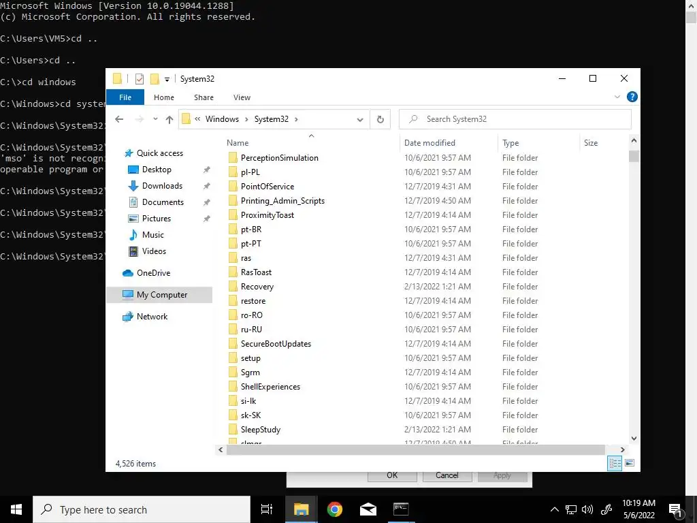Switch to Command Prompt via the taskbar

coord(401,509)
